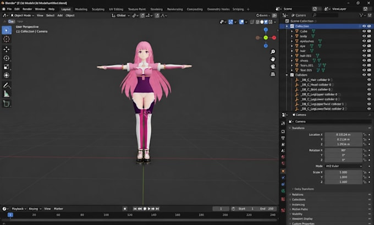This screenshot has width=374, height=225.
Task: Hide the eyelashes object in viewport
Action: point(364,41)
